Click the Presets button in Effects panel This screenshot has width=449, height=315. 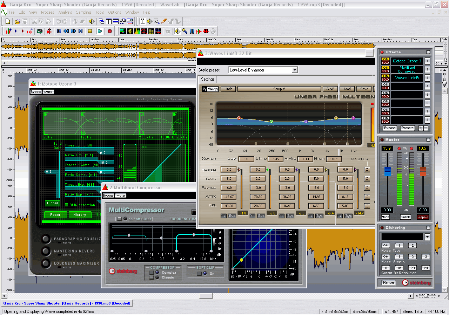point(407,128)
